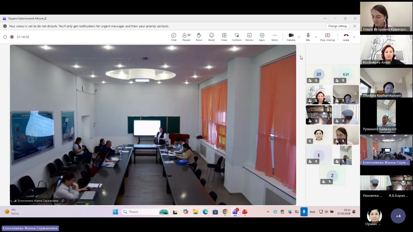This screenshot has height=232, width=413.
Task: Open Microsoft Store from the taskbar
Action: coord(215,212)
